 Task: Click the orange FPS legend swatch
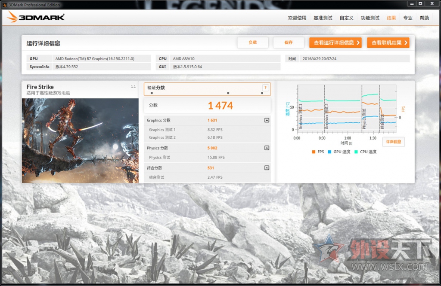pos(314,152)
